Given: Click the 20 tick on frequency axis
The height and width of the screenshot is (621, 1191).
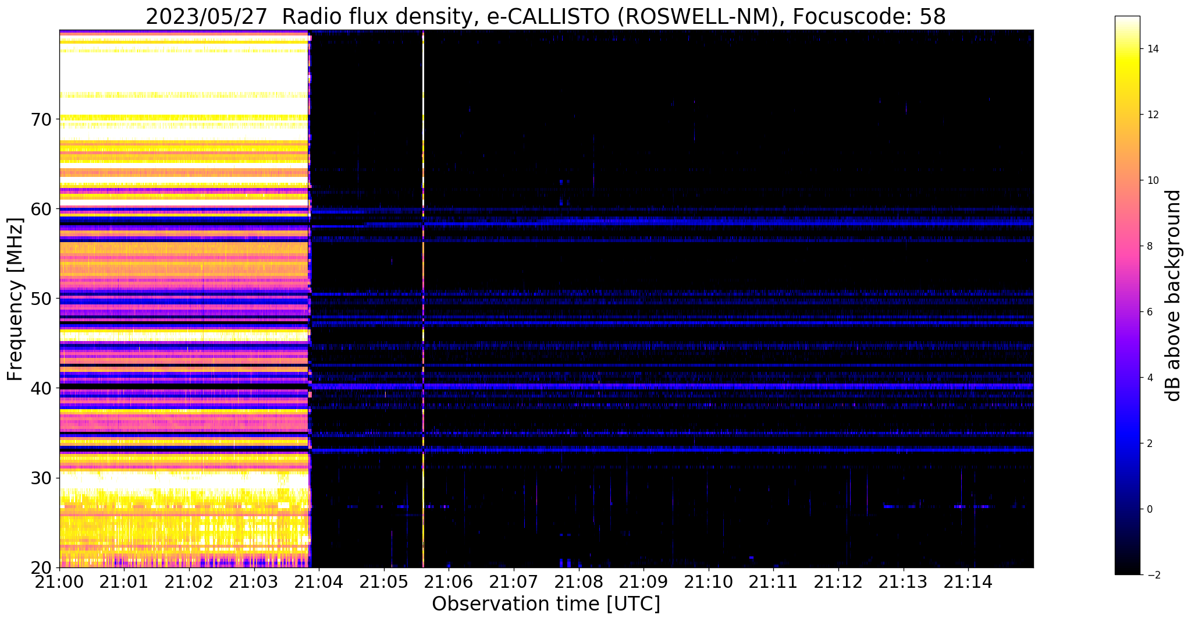Looking at the screenshot, I should pyautogui.click(x=41, y=567).
